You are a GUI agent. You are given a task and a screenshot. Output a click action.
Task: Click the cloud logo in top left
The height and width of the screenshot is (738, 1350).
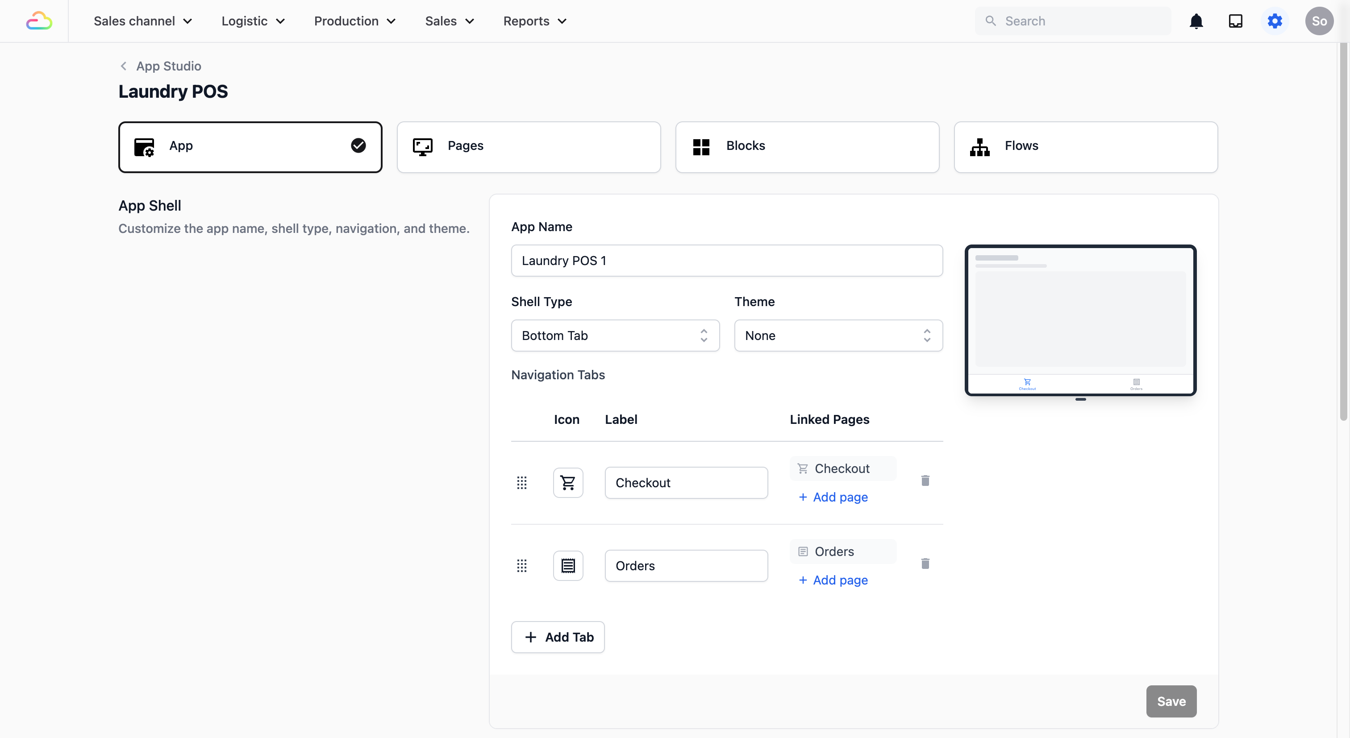point(39,21)
